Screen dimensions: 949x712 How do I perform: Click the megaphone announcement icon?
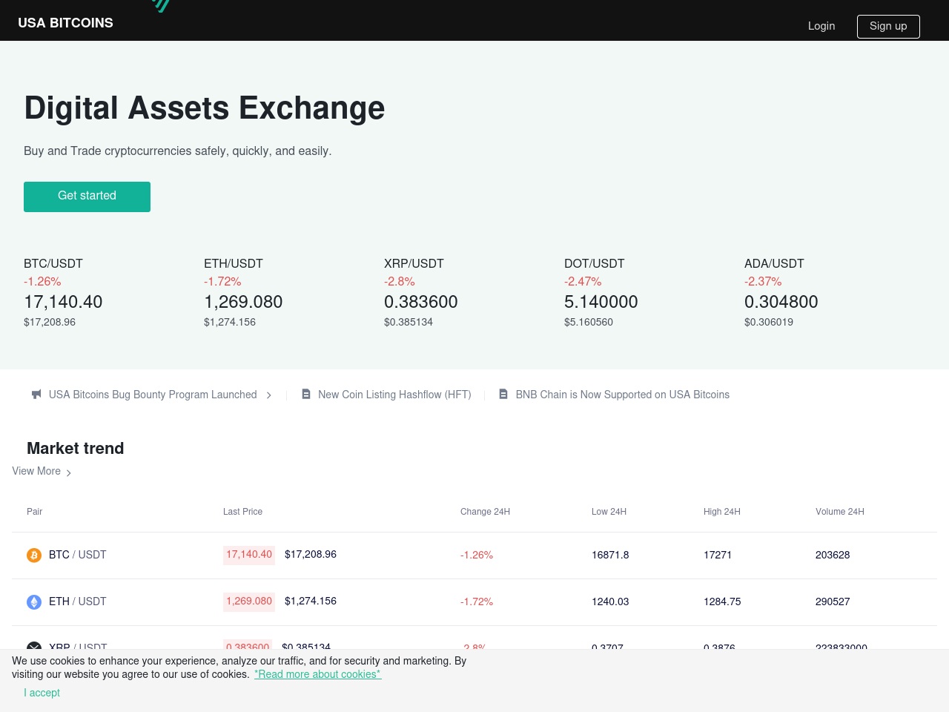coord(36,395)
